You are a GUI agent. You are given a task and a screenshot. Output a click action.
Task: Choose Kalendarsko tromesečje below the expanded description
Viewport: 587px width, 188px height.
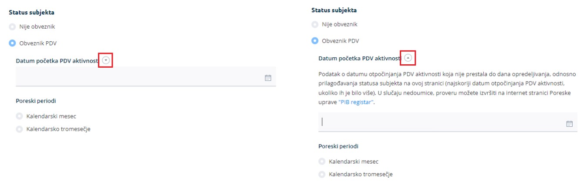pos(321,174)
